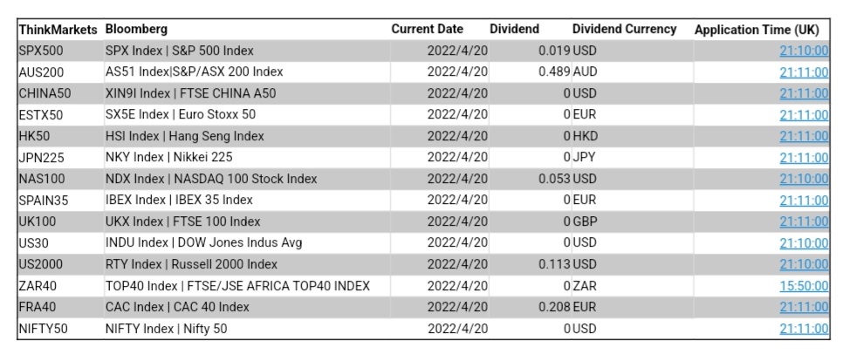Viewport: 843px width, 354px height.
Task: Follow the ESTX50 application time link
Action: pyautogui.click(x=804, y=114)
